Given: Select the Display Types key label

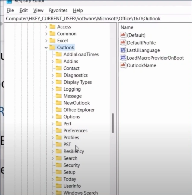Looking at the screenshot, I should tap(78, 82).
